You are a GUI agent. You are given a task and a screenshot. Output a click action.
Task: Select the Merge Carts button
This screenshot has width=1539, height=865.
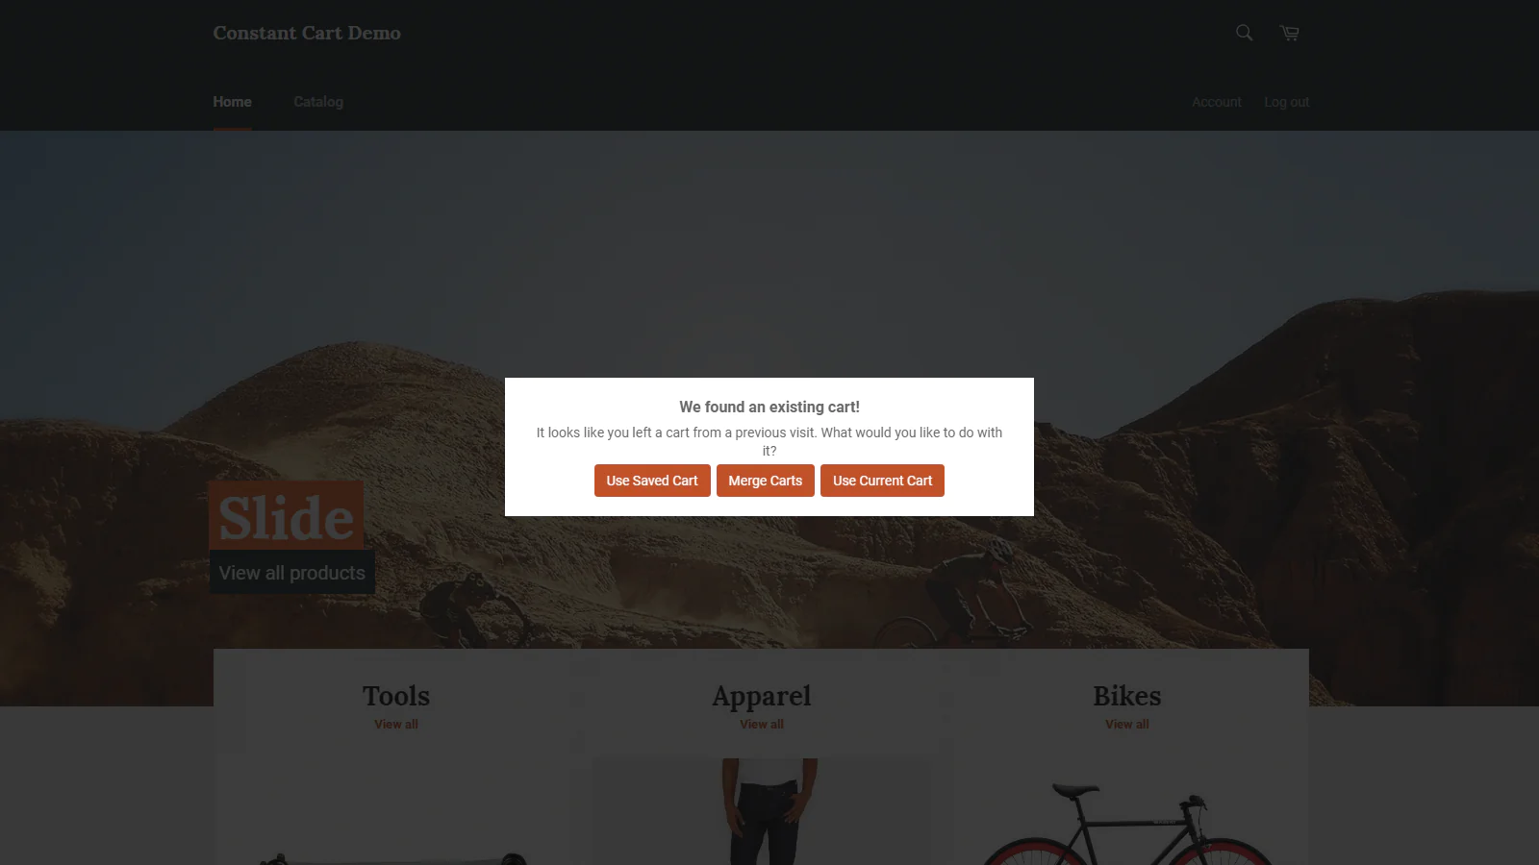point(766,481)
